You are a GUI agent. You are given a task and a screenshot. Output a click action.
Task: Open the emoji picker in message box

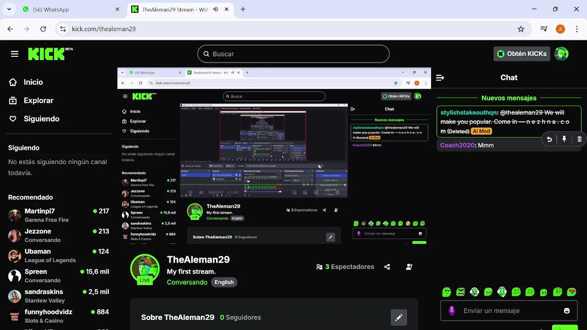click(x=567, y=311)
